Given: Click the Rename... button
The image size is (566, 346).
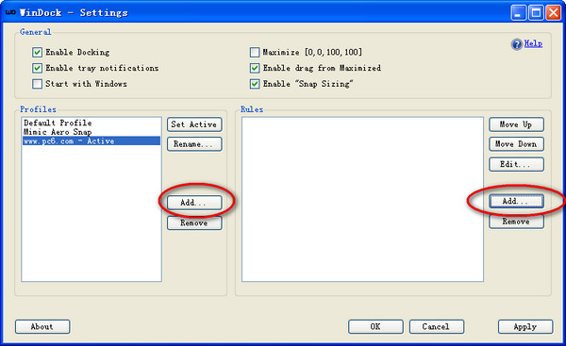Looking at the screenshot, I should pyautogui.click(x=194, y=144).
